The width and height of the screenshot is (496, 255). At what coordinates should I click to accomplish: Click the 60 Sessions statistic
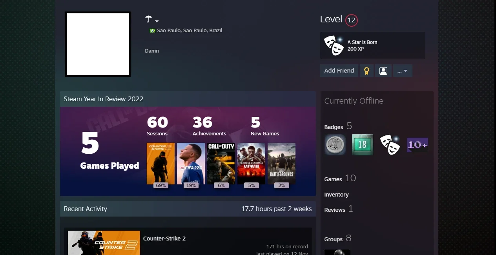coord(157,126)
